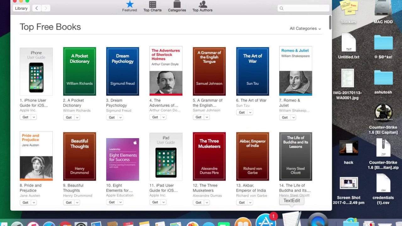Click title '5. A Grammar of the English…'
Image resolution: width=402 pixels, height=226 pixels.
coord(208,103)
